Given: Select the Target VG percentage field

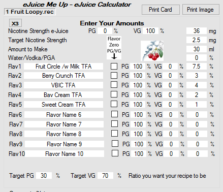Looking at the screenshot, I should click(x=105, y=176).
